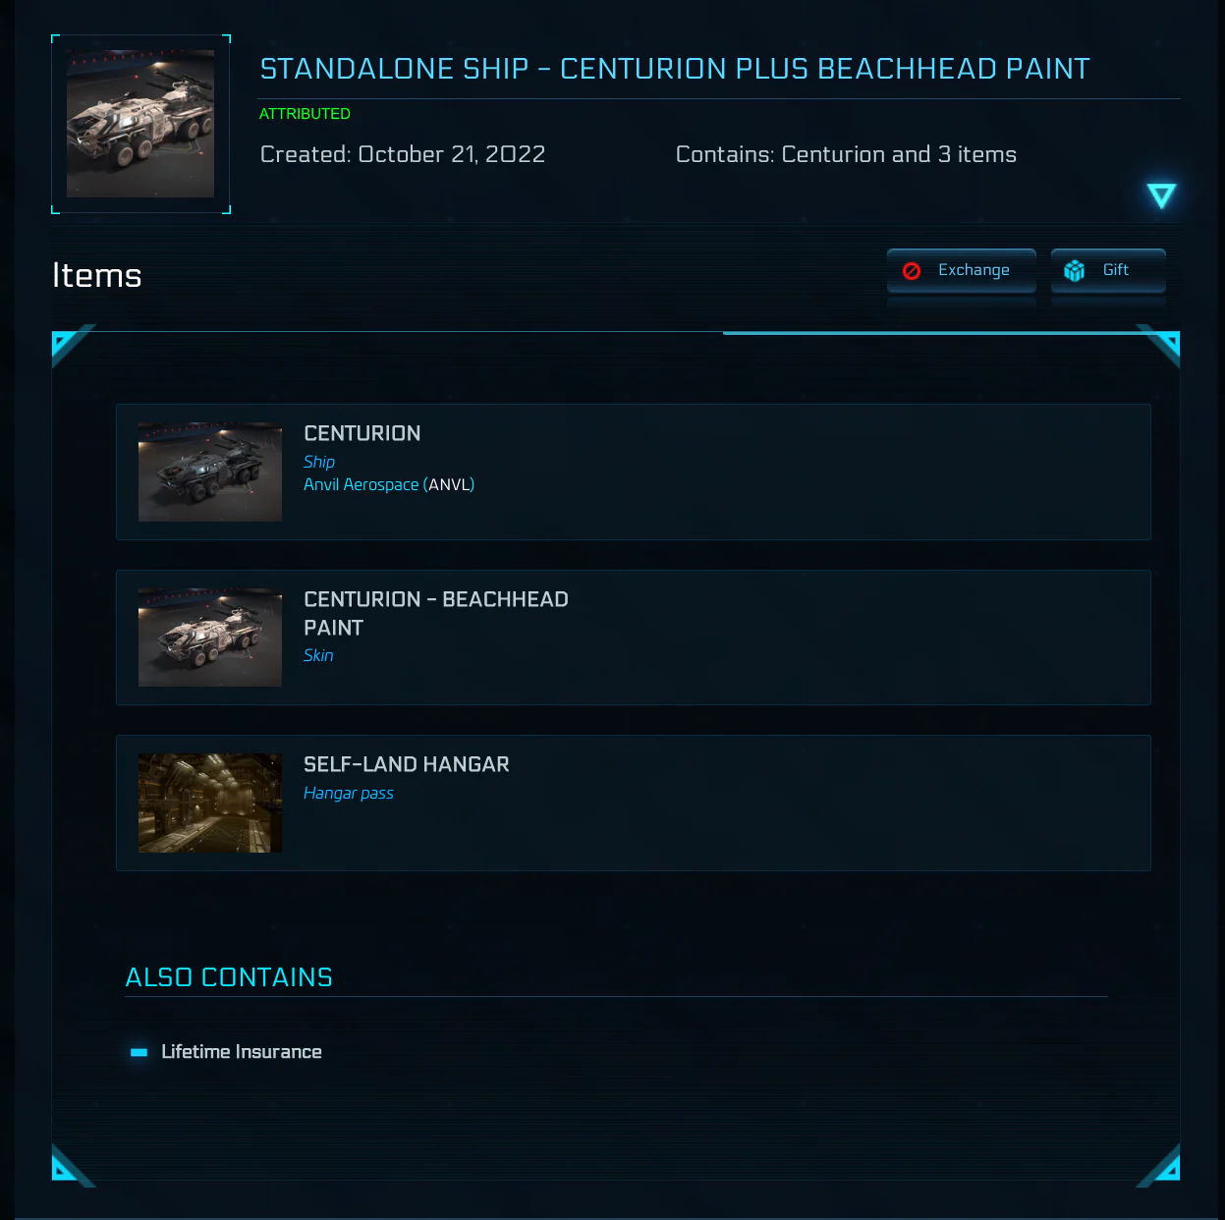The height and width of the screenshot is (1220, 1225).
Task: Open the Exchange button
Action: (x=962, y=270)
